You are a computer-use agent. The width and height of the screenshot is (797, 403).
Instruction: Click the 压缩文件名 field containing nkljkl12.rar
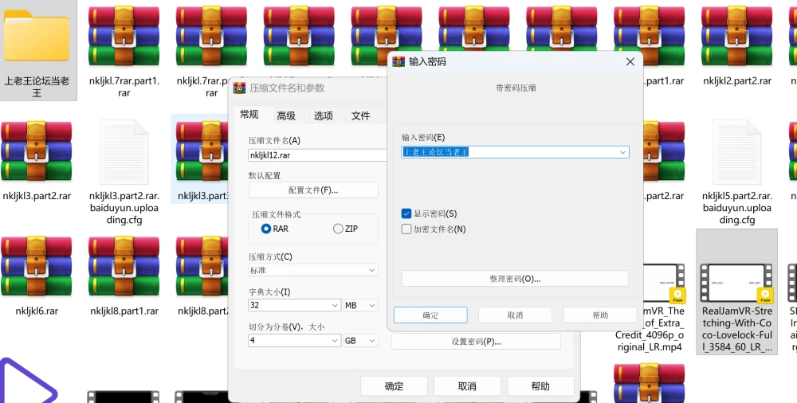pyautogui.click(x=318, y=155)
